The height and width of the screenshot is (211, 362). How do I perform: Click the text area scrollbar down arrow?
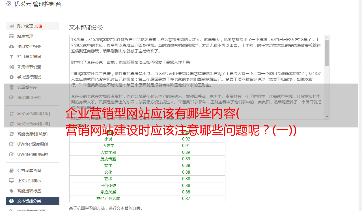327,117
